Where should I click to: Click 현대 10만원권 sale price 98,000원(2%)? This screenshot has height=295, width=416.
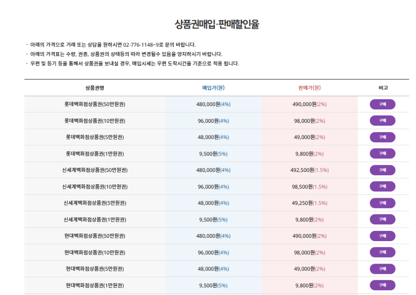(x=309, y=252)
